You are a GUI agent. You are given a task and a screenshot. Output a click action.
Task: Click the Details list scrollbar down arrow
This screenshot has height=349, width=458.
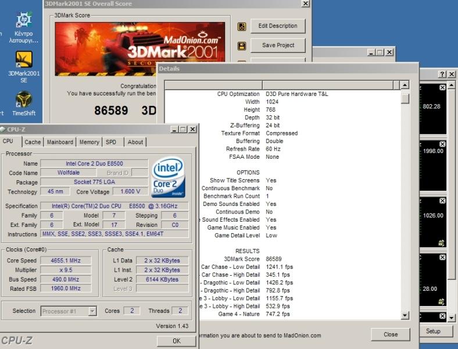coord(405,315)
